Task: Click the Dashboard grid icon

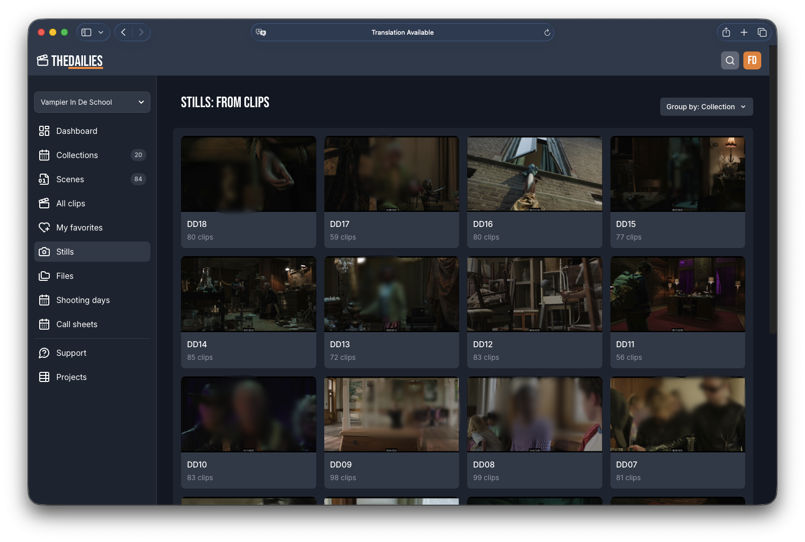Action: (44, 131)
